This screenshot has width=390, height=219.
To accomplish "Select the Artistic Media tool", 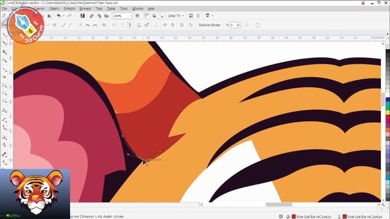I will (4, 77).
